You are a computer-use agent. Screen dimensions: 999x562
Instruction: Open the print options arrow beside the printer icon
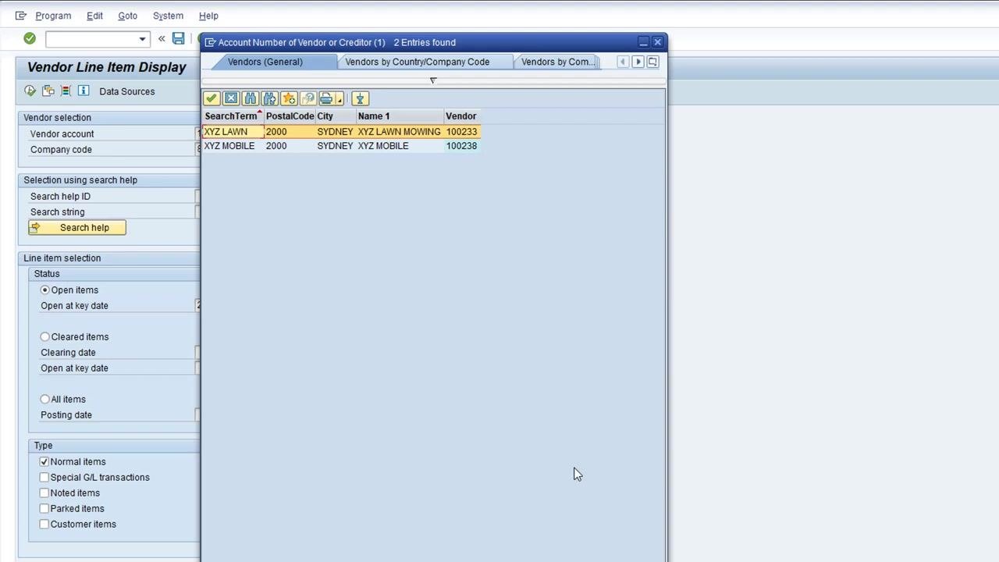pos(340,99)
